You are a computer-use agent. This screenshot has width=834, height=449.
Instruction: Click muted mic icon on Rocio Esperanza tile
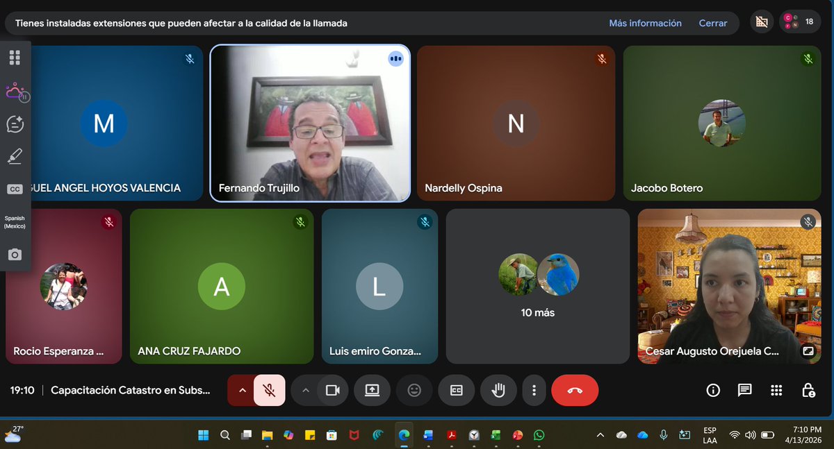[x=108, y=222]
